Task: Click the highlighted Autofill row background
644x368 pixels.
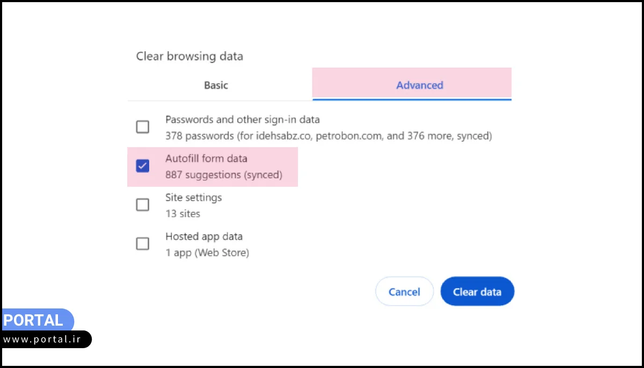Action: 268,167
